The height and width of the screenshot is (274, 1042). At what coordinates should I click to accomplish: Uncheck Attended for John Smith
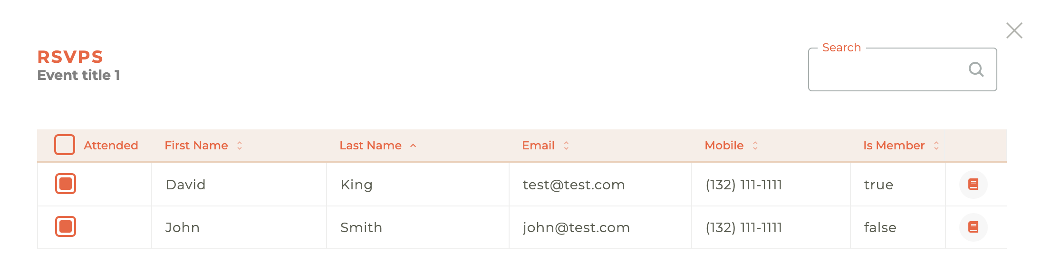click(x=66, y=226)
